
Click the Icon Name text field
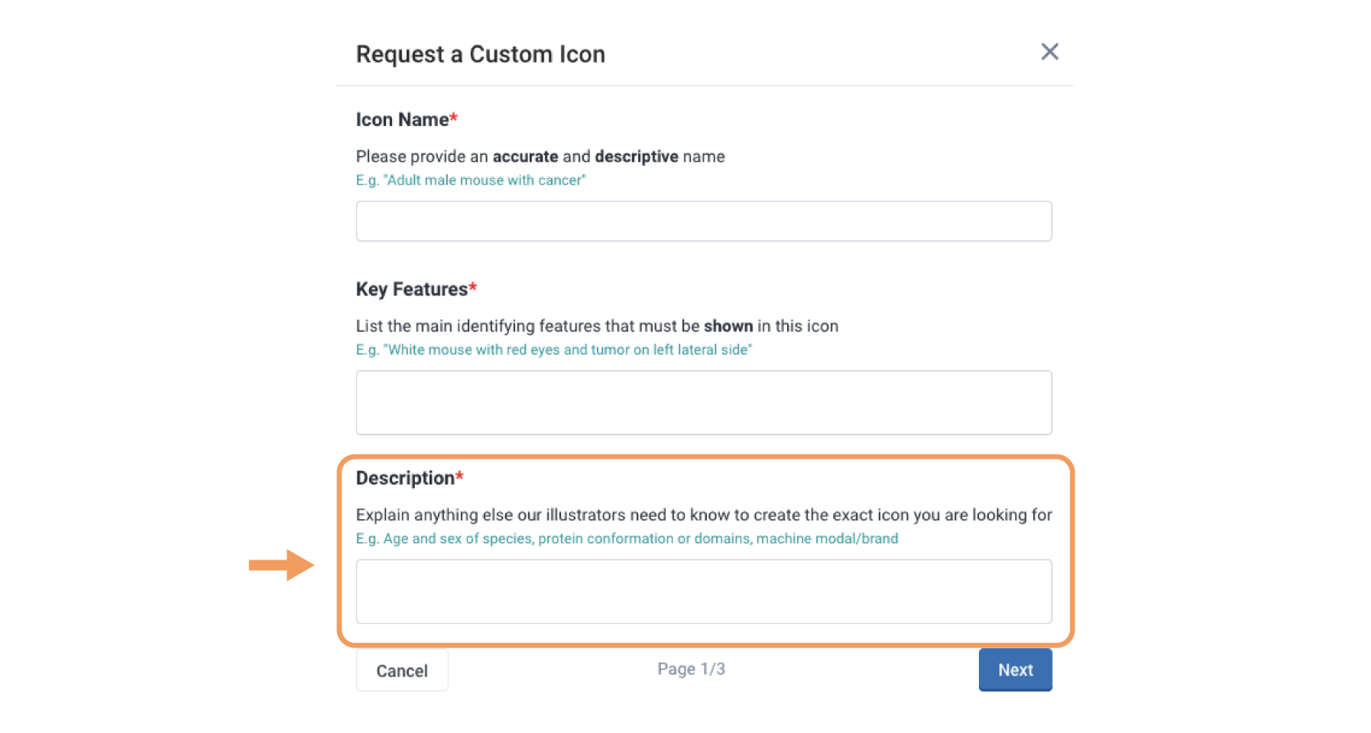tap(703, 221)
